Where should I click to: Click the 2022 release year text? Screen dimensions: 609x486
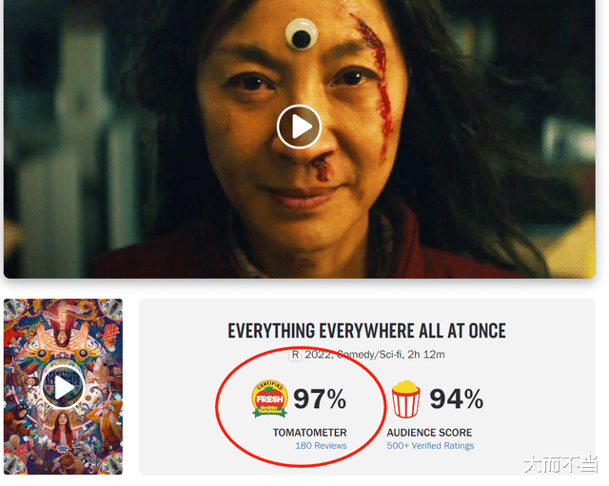point(317,355)
